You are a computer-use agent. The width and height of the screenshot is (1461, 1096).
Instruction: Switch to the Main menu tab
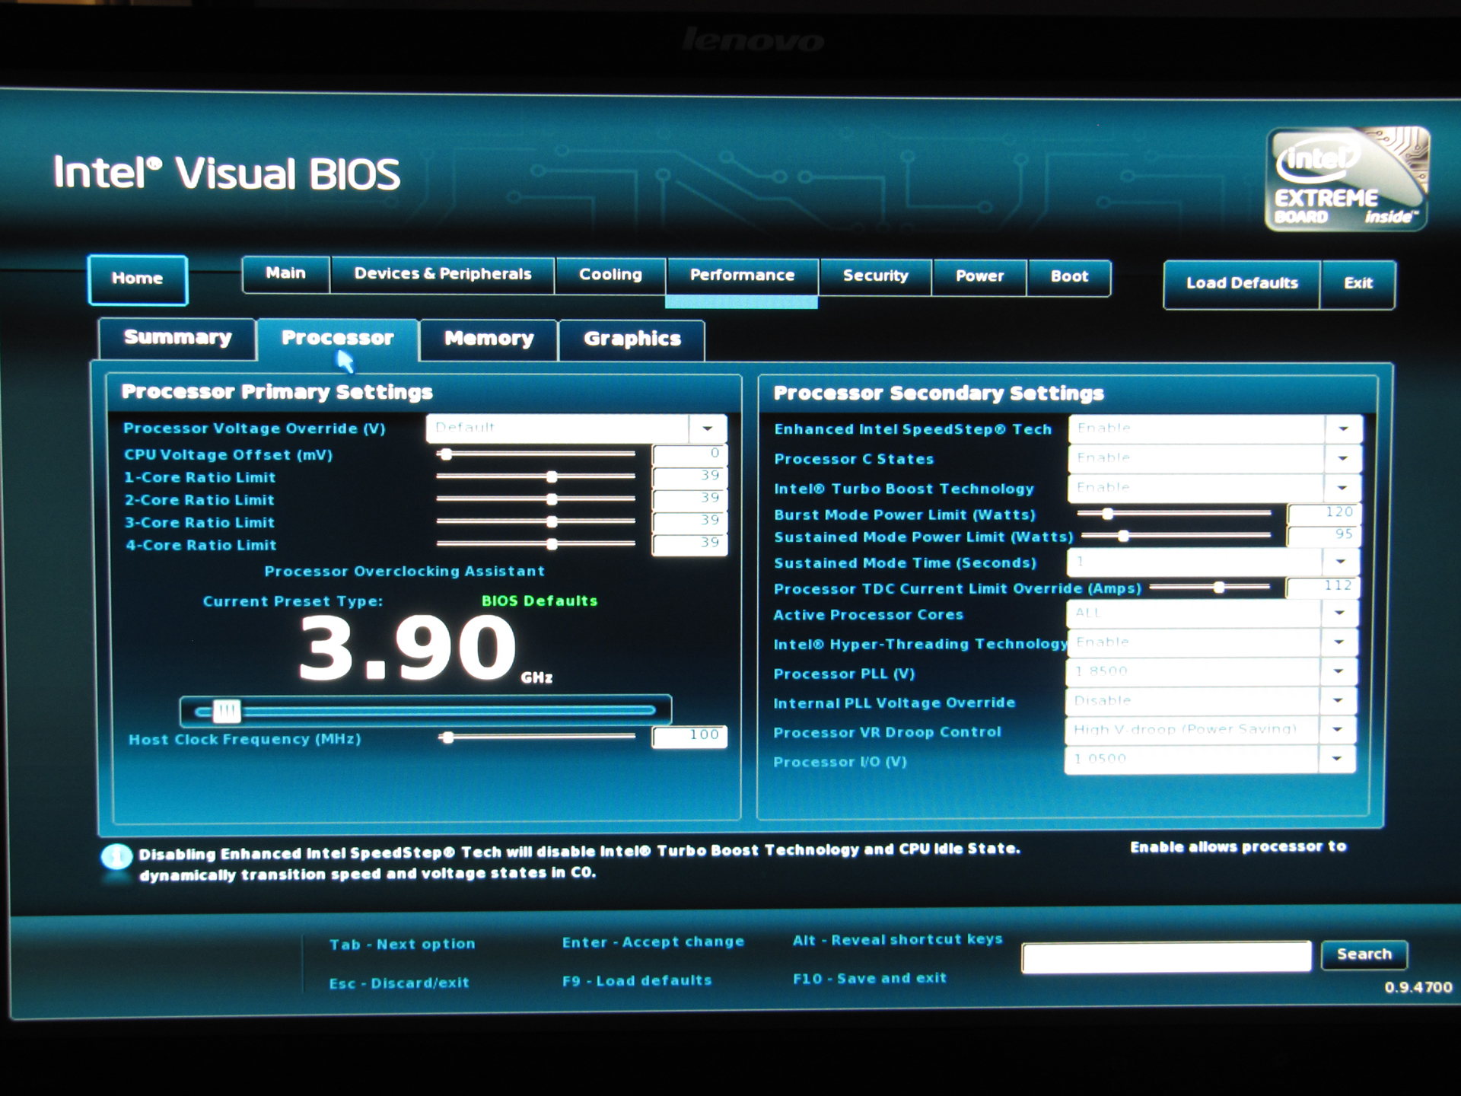click(x=286, y=274)
